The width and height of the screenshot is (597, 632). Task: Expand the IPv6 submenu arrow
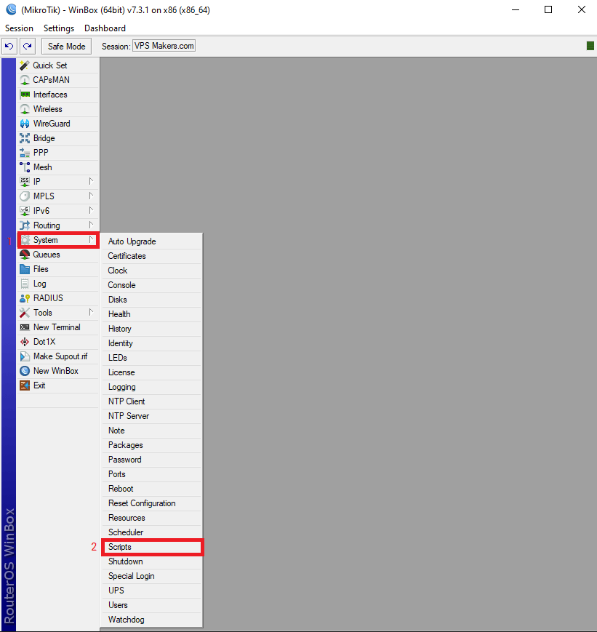click(91, 210)
